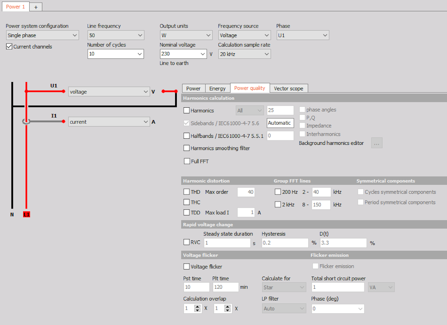Switch to the Power 1 tab
447x325 pixels.
(15, 7)
